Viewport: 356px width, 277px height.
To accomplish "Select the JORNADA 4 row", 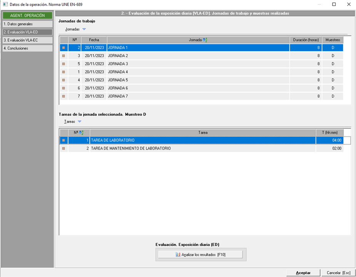I will point(198,72).
